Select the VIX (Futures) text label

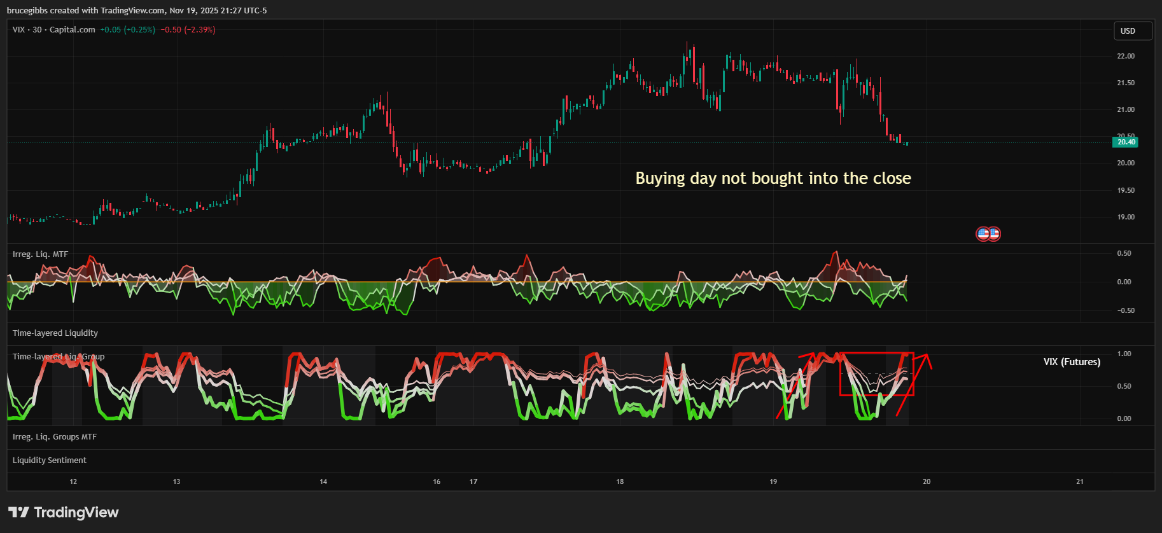tap(1072, 362)
